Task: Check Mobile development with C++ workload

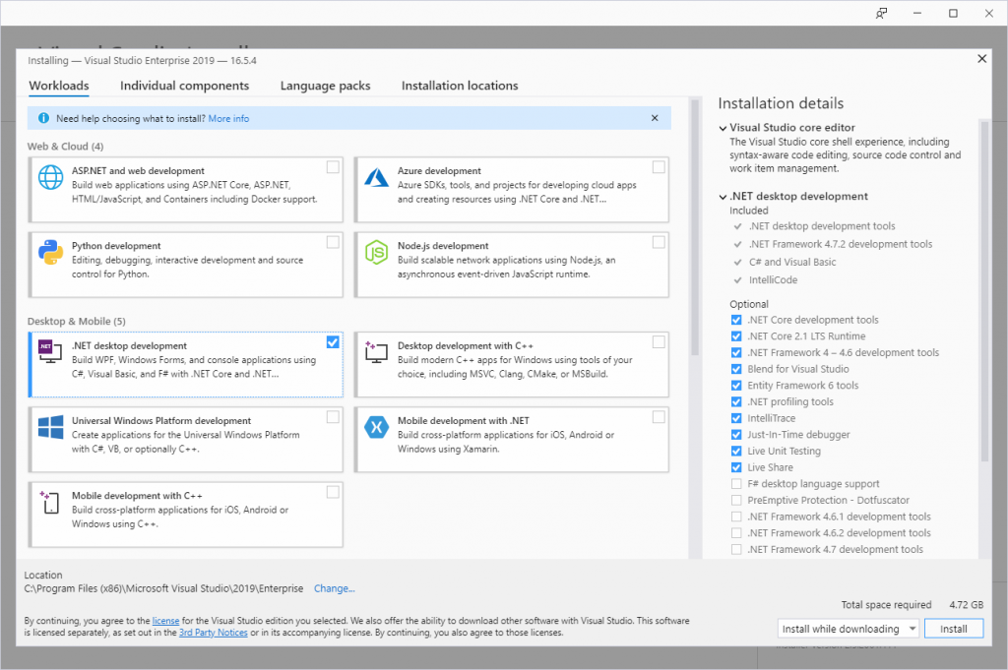Action: 333,492
